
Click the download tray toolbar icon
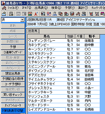[4, 14]
